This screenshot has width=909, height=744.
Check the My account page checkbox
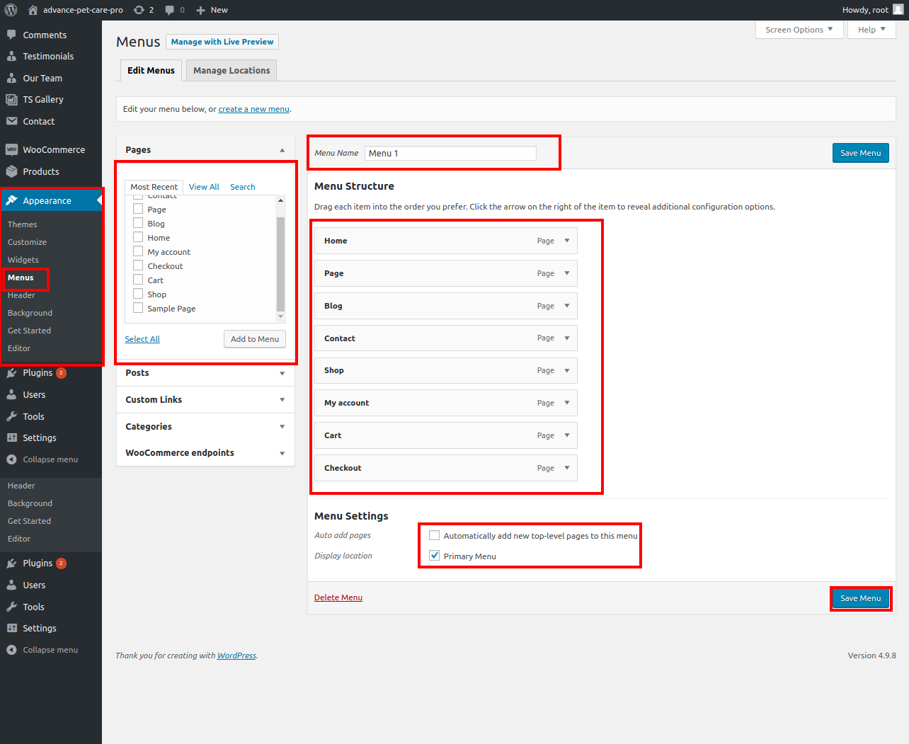138,251
